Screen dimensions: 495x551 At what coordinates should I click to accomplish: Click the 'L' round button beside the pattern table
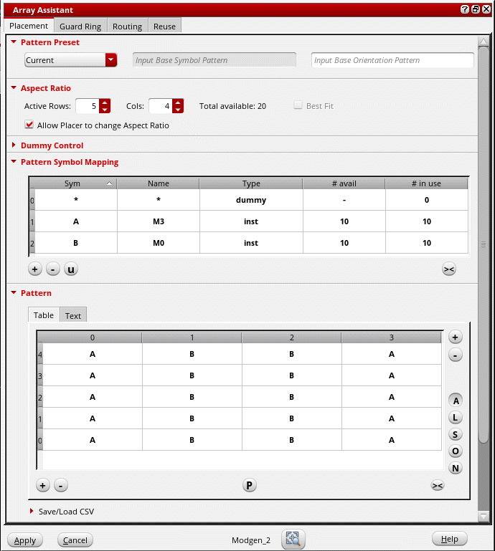click(456, 418)
